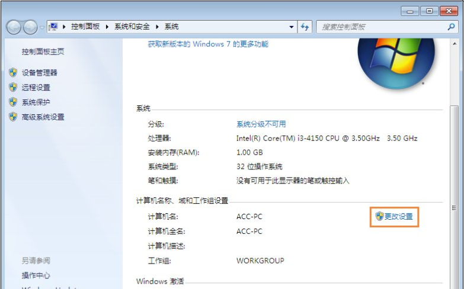Click the shield icon beside 远程设置

[x=13, y=87]
